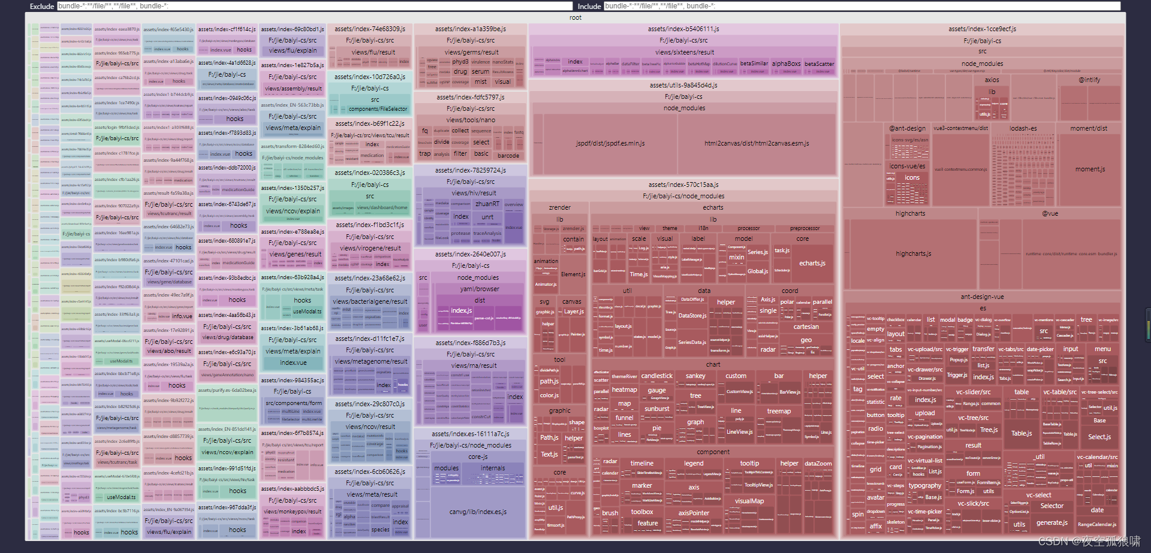This screenshot has height=553, width=1151.
Task: Open the @intlify group
Action: coord(1089,80)
